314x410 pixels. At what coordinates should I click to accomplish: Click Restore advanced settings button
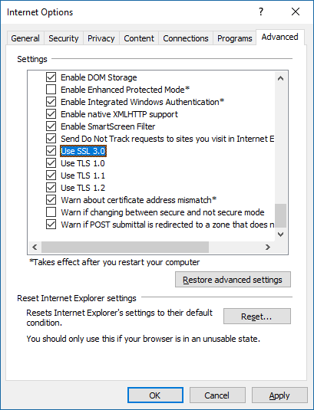(233, 280)
